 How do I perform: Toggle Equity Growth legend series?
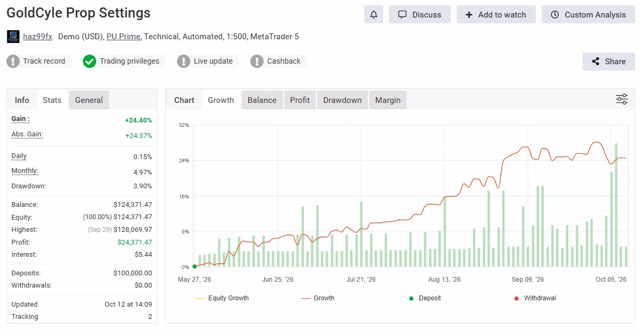222,298
